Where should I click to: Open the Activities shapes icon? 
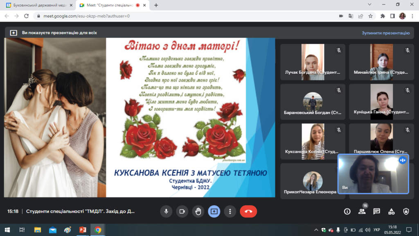coord(391,211)
